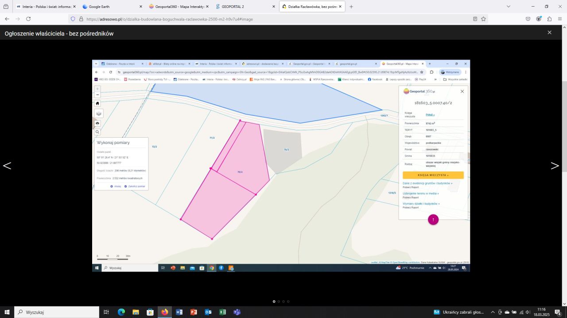Toggle reader view in address bar
This screenshot has width=567, height=318.
[475, 19]
